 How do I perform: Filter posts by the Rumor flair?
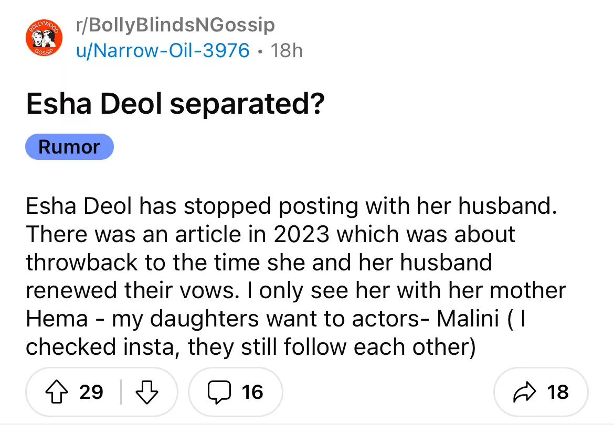coord(69,147)
